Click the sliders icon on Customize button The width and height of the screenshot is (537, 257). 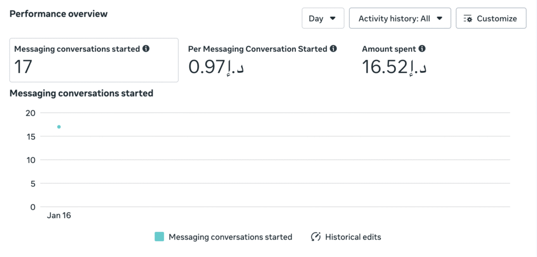tap(468, 18)
